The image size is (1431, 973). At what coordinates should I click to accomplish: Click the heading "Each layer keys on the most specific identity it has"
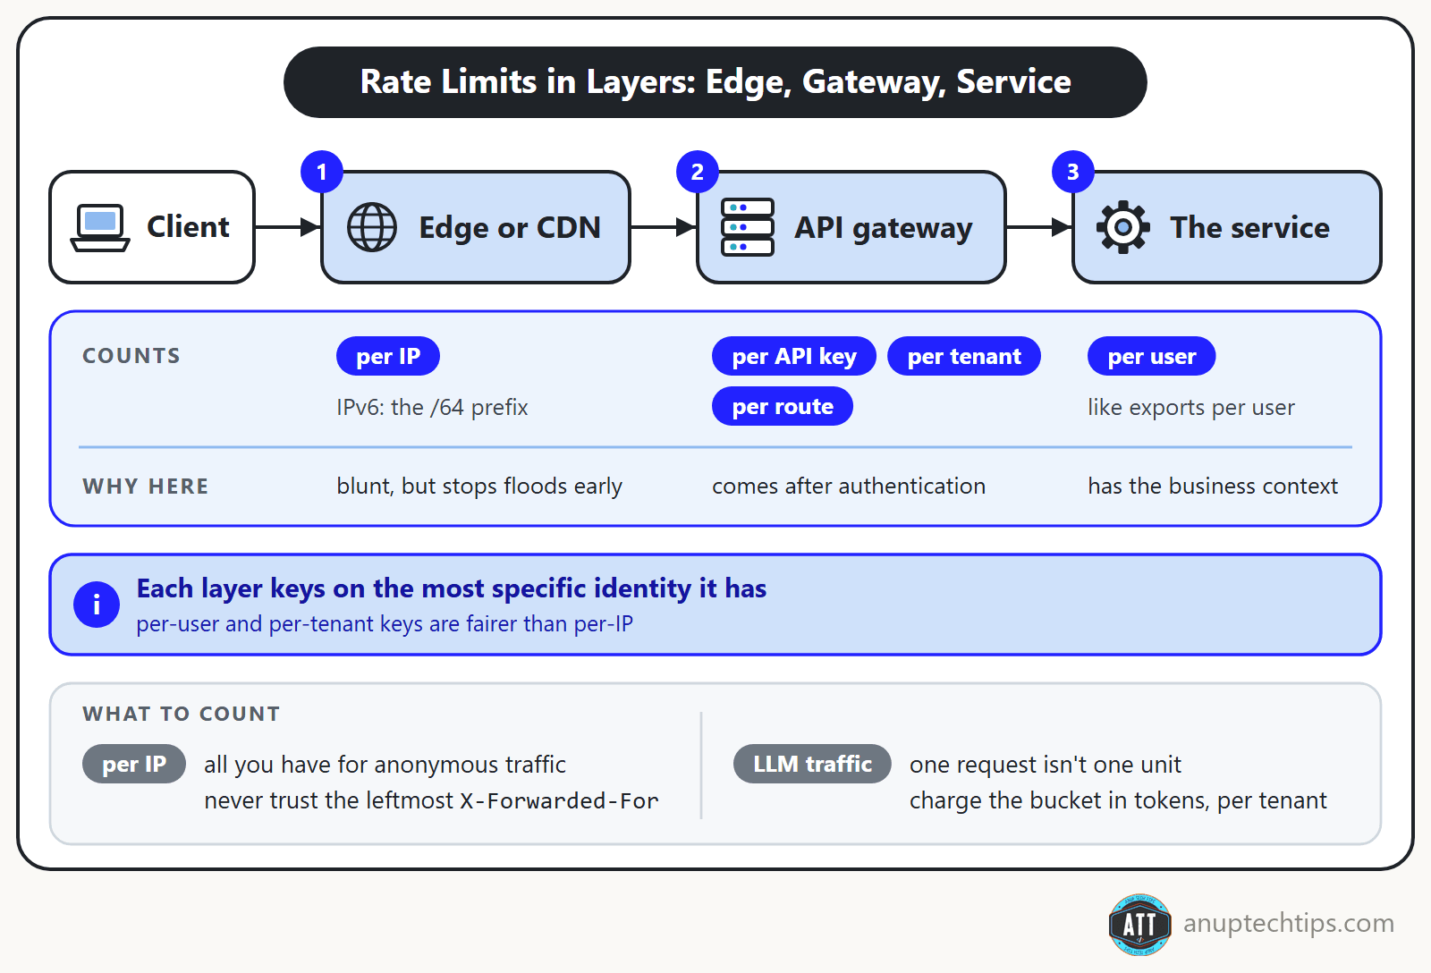pos(452,588)
